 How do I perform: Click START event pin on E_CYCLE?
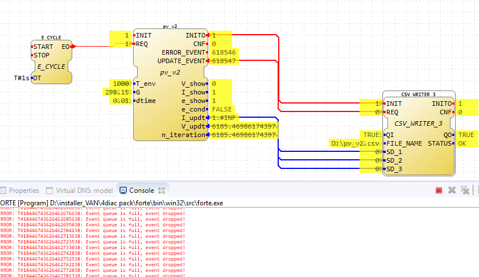[x=43, y=47]
